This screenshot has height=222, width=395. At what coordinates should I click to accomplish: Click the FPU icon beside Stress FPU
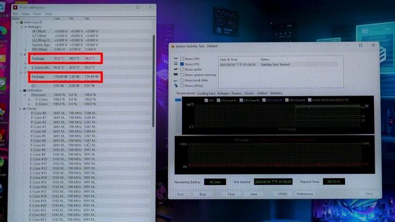[176, 64]
